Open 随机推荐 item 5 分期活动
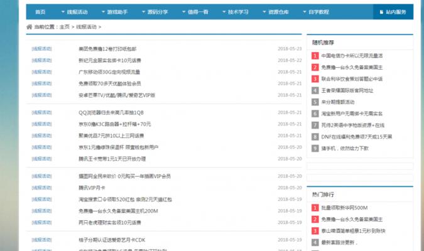This screenshot has height=251, width=424. [x=338, y=102]
